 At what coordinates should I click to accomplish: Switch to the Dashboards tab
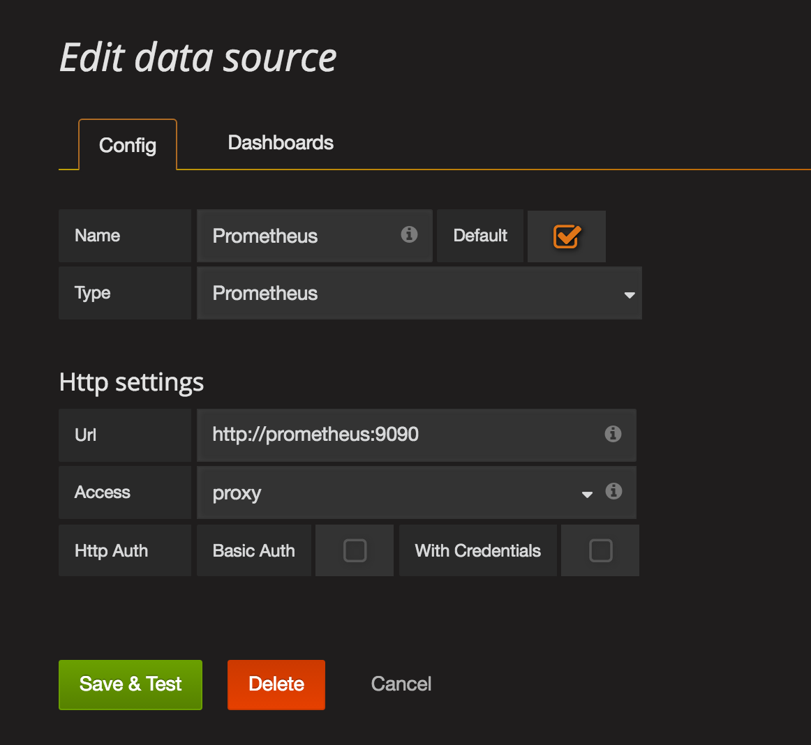click(x=281, y=143)
